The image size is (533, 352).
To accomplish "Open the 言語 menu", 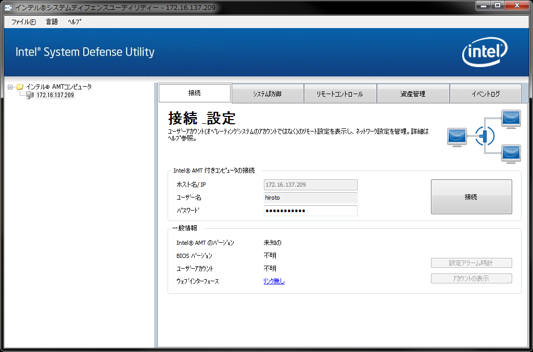I will tap(52, 22).
